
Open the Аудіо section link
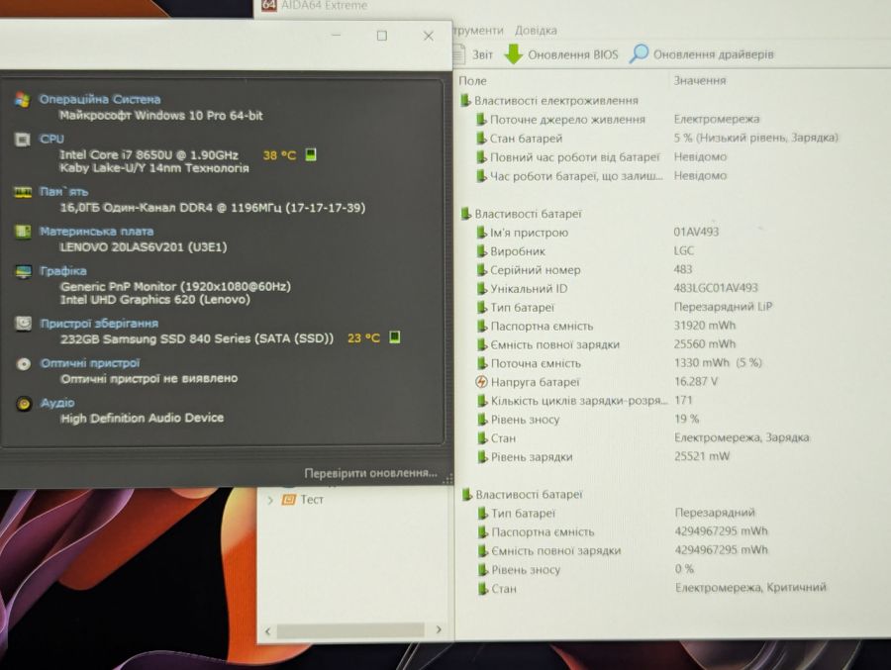pyautogui.click(x=57, y=403)
